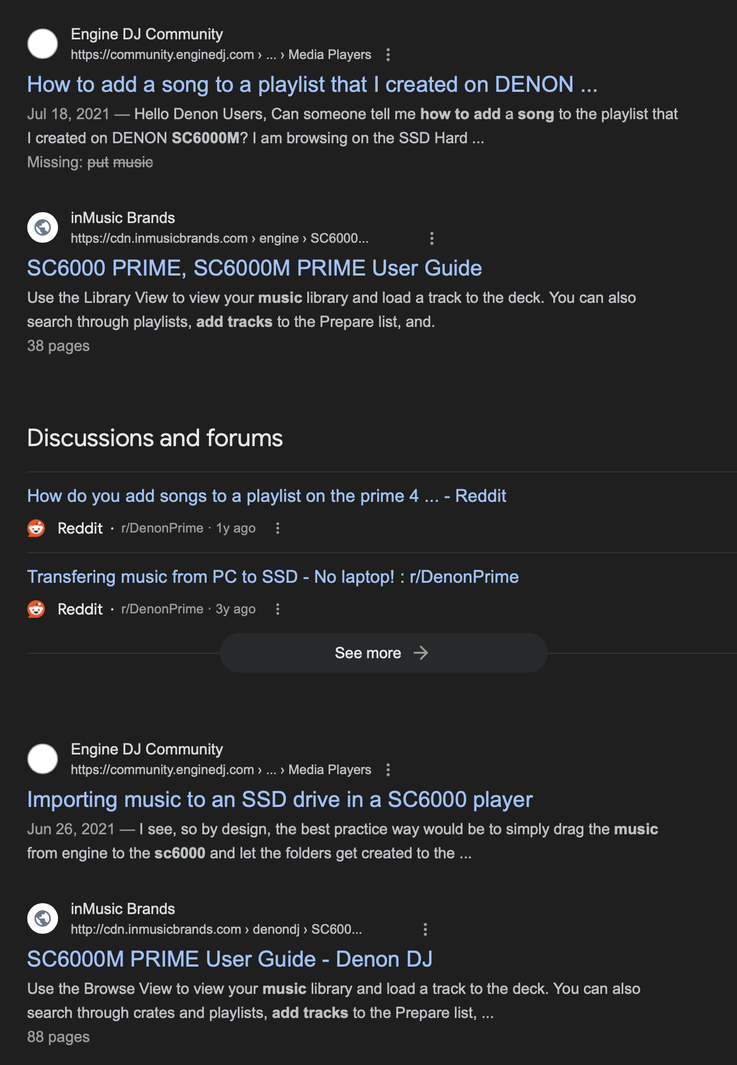The image size is (737, 1065).
Task: Open 'Transfering music from PC to SSD' link
Action: click(273, 577)
